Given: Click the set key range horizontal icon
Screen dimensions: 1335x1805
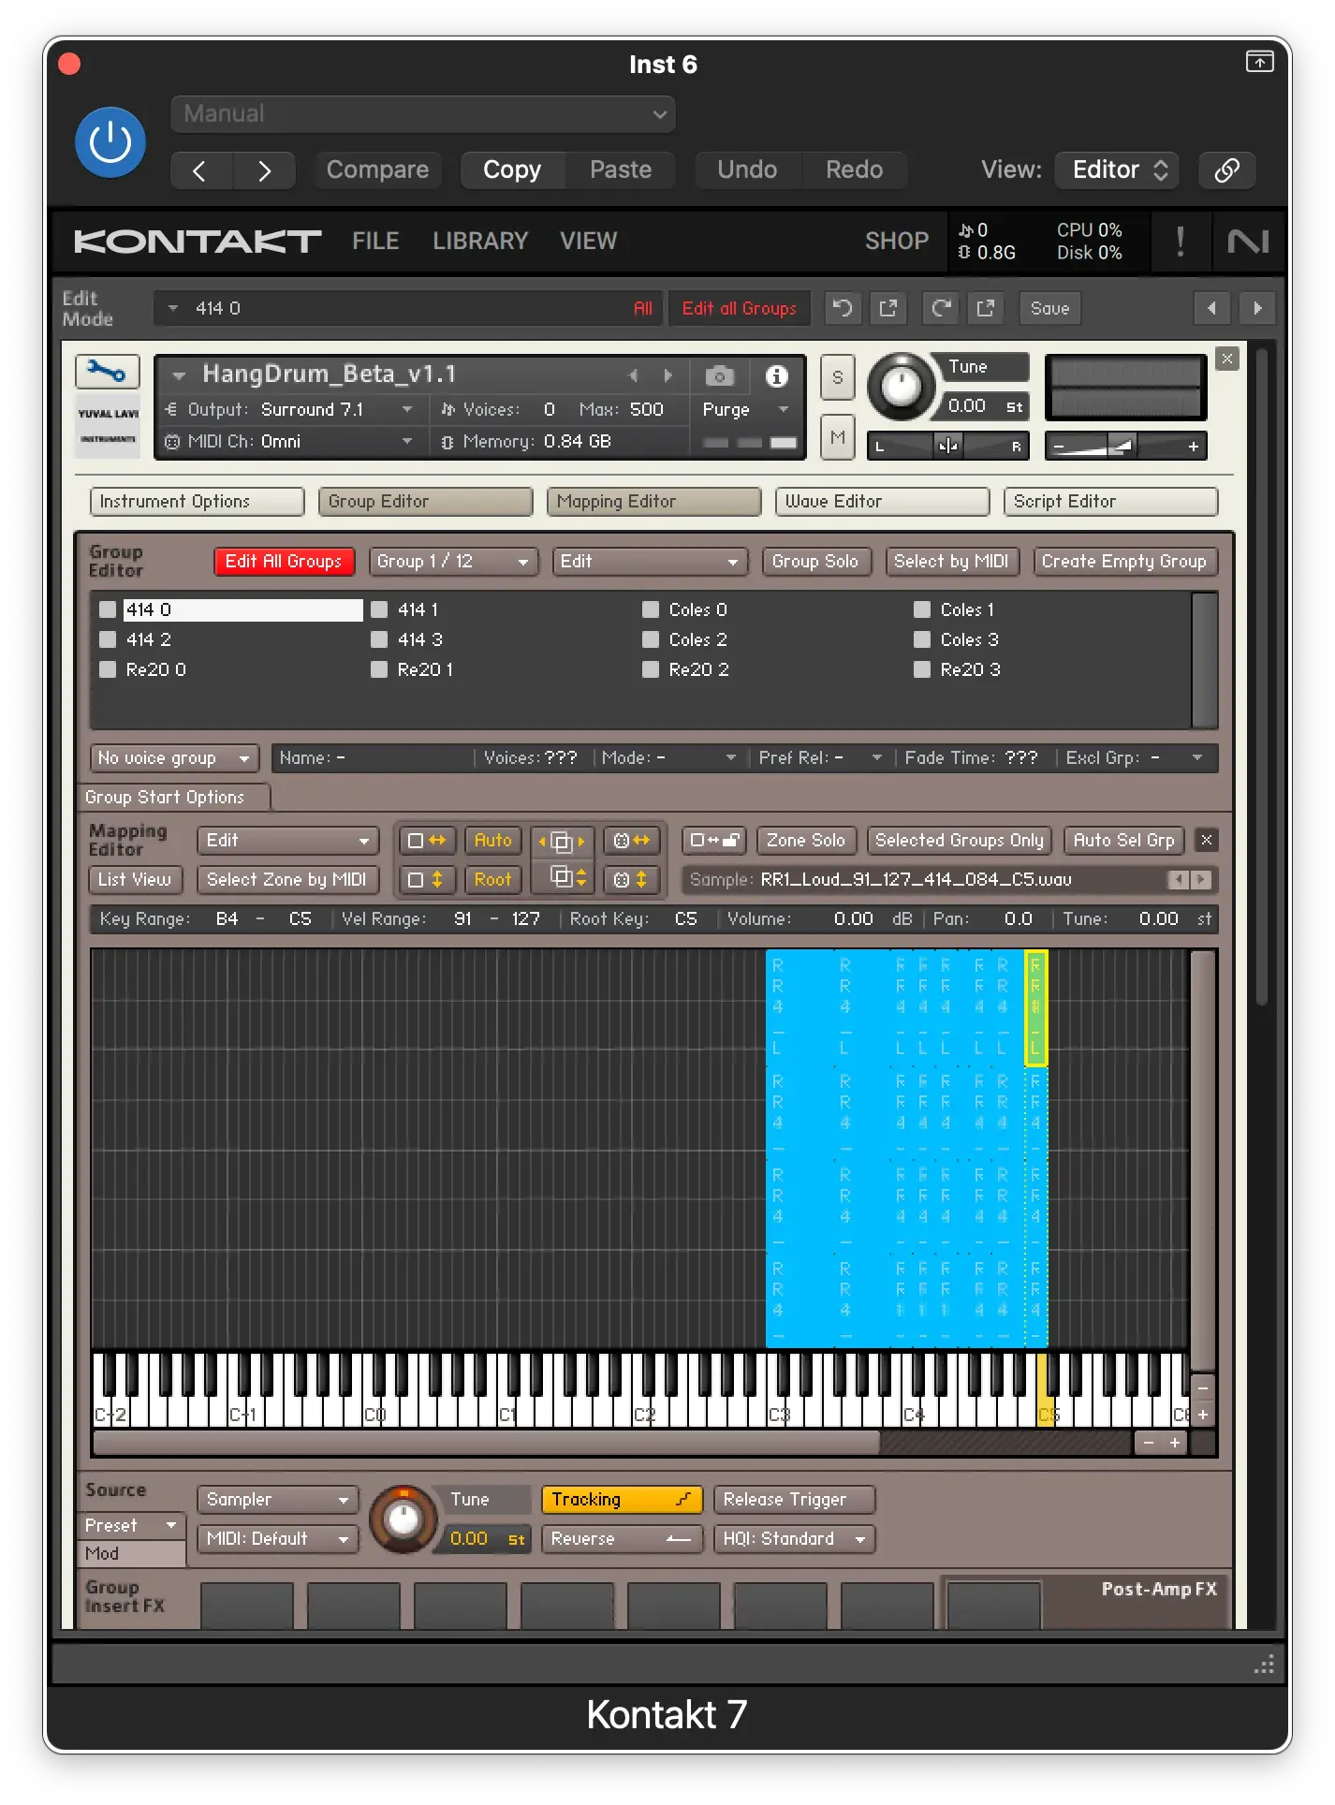Looking at the screenshot, I should [427, 841].
